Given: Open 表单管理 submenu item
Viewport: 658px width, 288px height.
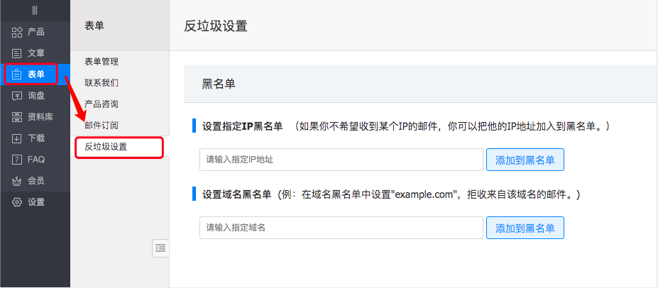Looking at the screenshot, I should (102, 62).
